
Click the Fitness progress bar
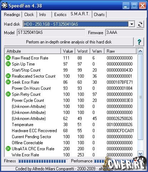tap(44, 161)
